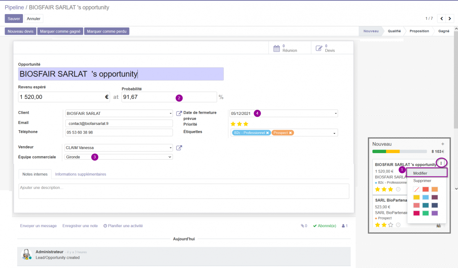
Task: Pick the green swatch in the card menu
Action: tap(426, 213)
